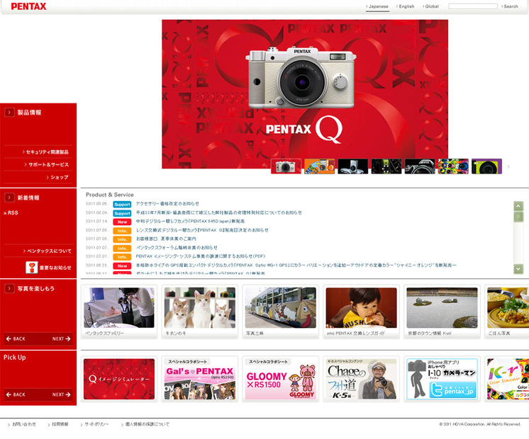Open the Kyoto rock garden photo card
The height and width of the screenshot is (439, 529).
pos(442,312)
